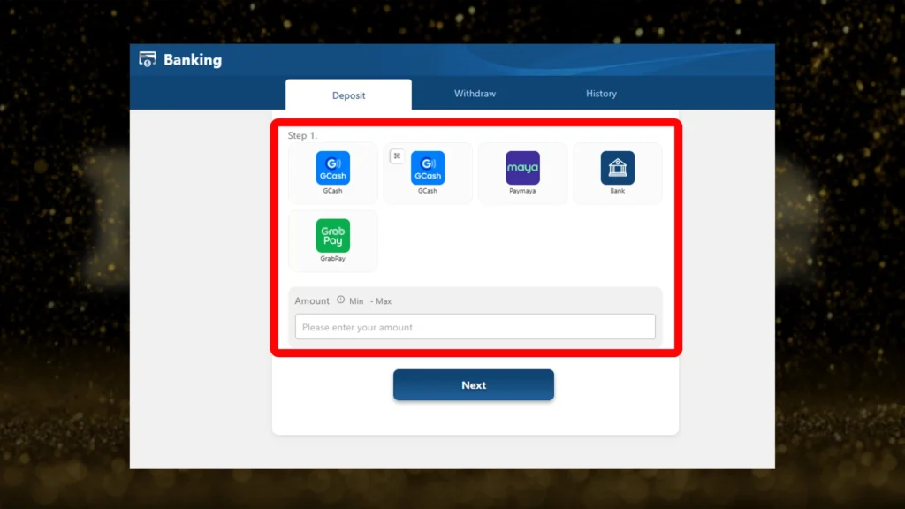Click the small badge on second GCash card
The height and width of the screenshot is (509, 905).
[x=397, y=156]
